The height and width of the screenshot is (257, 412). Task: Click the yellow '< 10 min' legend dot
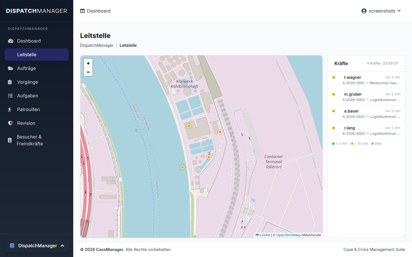click(352, 144)
